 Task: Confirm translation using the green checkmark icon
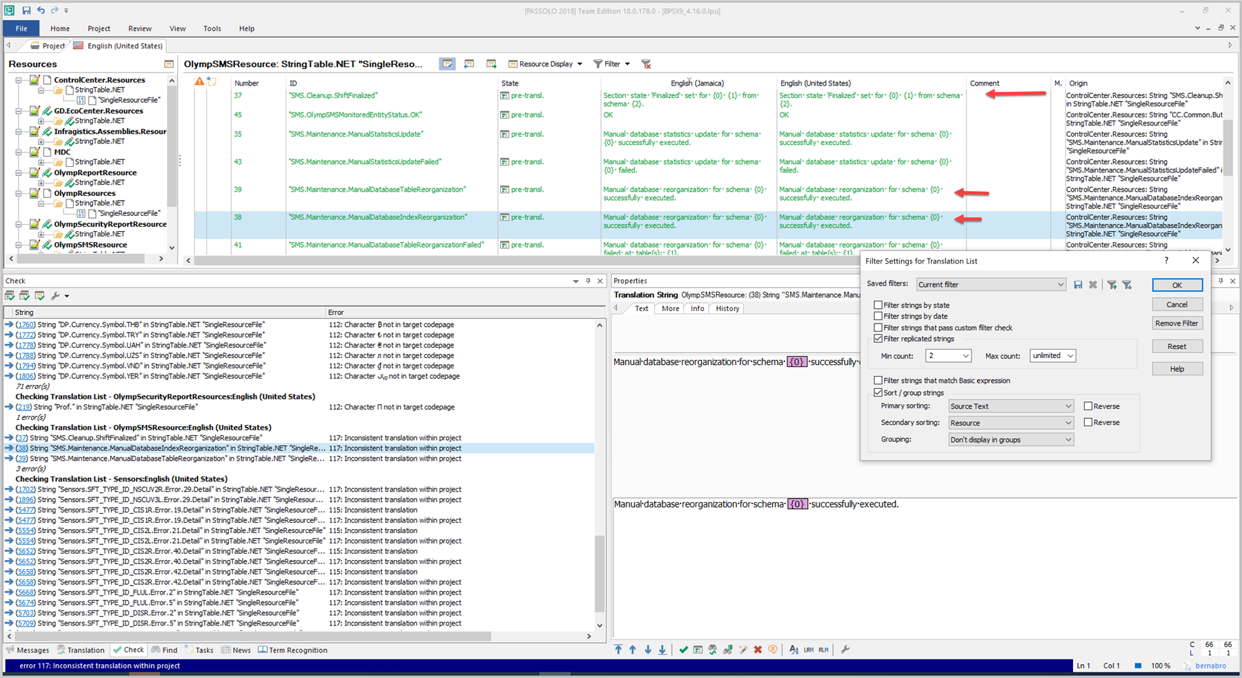click(683, 649)
